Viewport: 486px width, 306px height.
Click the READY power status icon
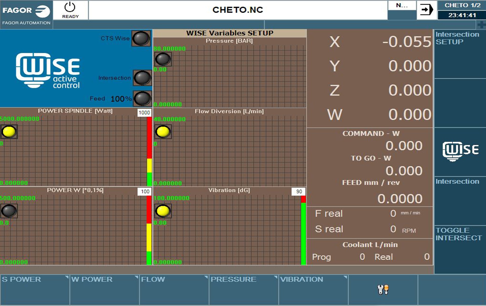pos(70,10)
